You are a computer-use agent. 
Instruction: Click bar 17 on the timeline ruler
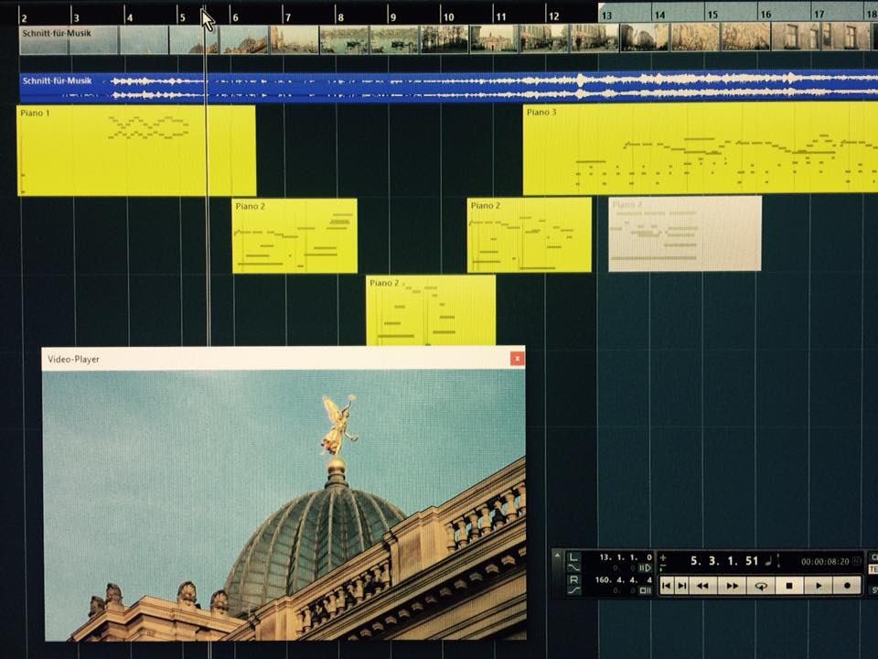pyautogui.click(x=819, y=14)
